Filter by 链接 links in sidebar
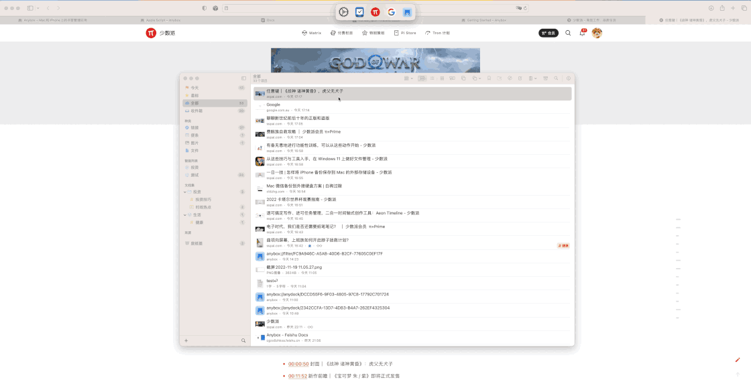Viewport: 751px width, 382px height. tap(215, 128)
